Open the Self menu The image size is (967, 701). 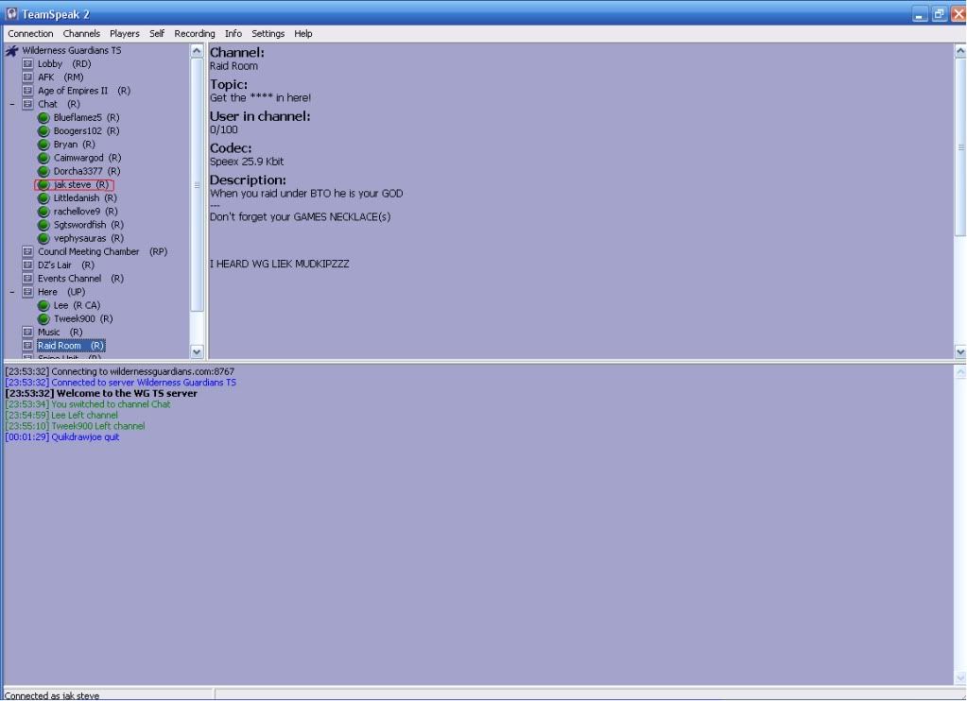(157, 33)
